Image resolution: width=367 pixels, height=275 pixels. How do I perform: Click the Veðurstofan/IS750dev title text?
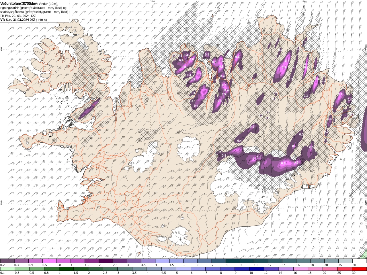19,3
